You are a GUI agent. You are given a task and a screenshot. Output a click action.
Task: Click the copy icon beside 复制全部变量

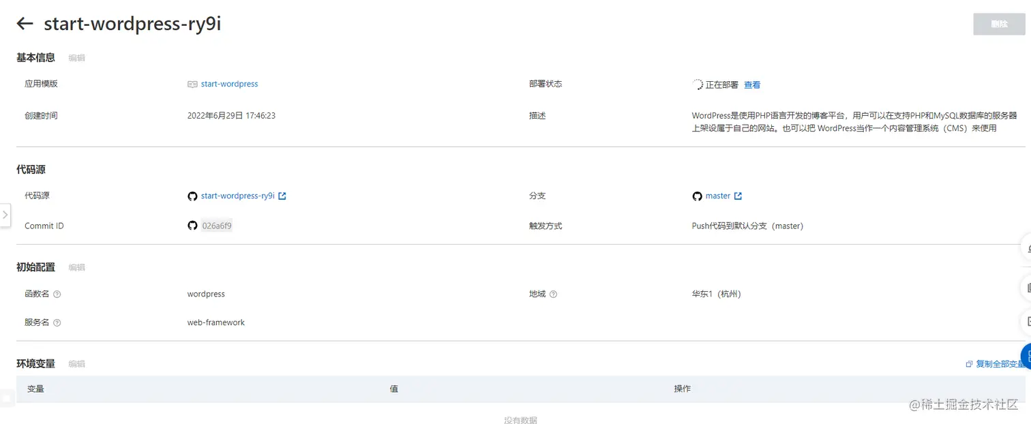[969, 364]
